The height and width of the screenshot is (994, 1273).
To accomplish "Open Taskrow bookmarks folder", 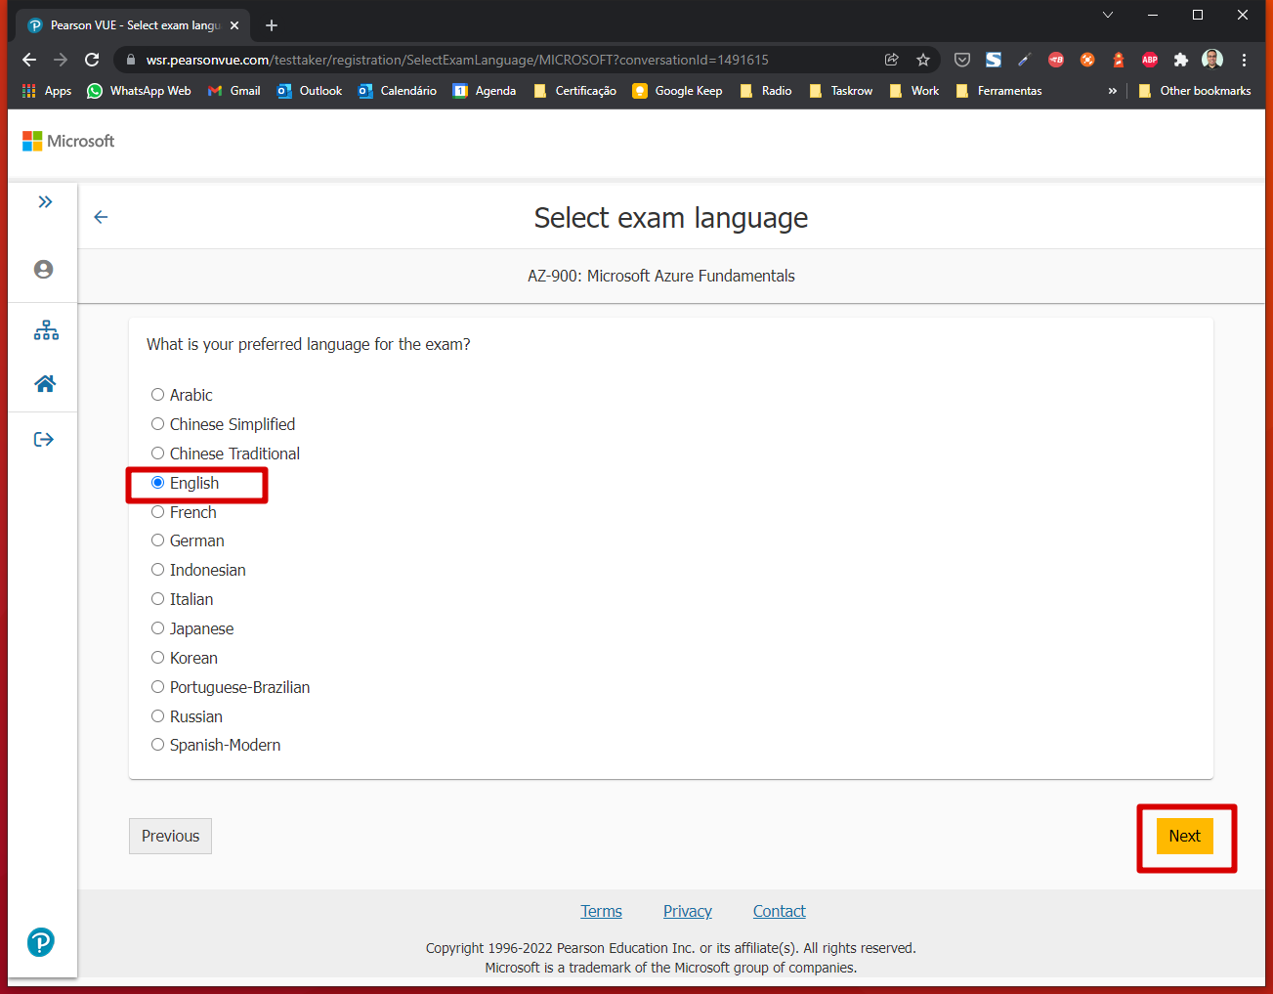I will coord(840,91).
